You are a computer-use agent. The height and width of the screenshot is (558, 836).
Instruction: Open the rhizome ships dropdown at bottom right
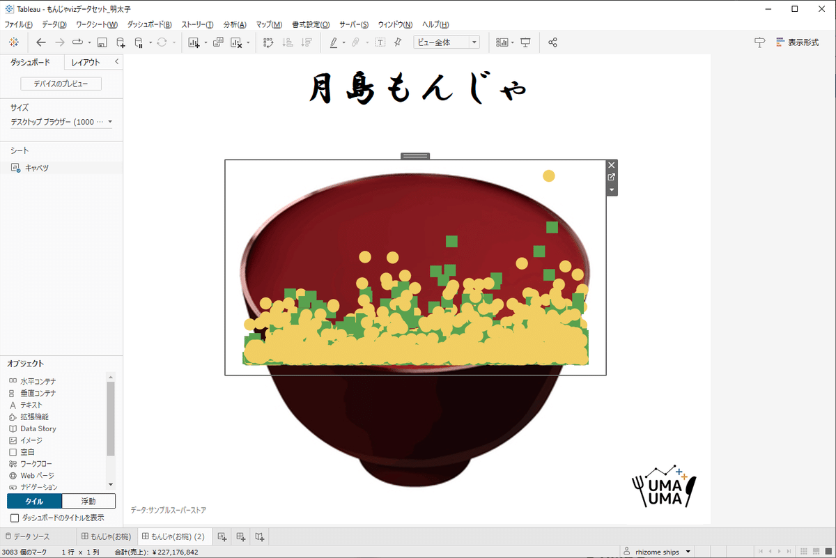coord(658,551)
